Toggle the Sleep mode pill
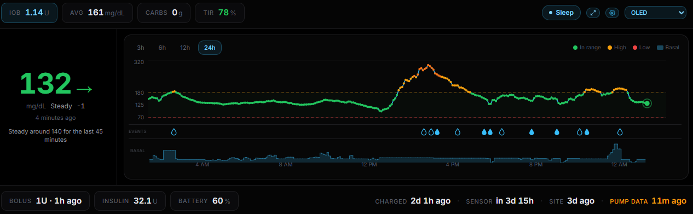Screen dimensions: 693x214 click(x=561, y=13)
